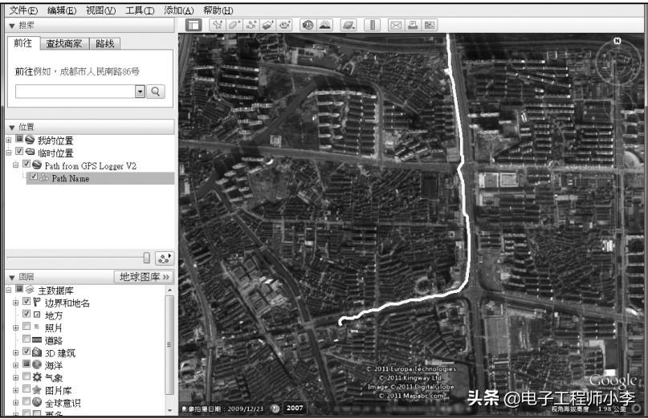Select the Add Path tool
648x419 pixels.
click(x=251, y=25)
